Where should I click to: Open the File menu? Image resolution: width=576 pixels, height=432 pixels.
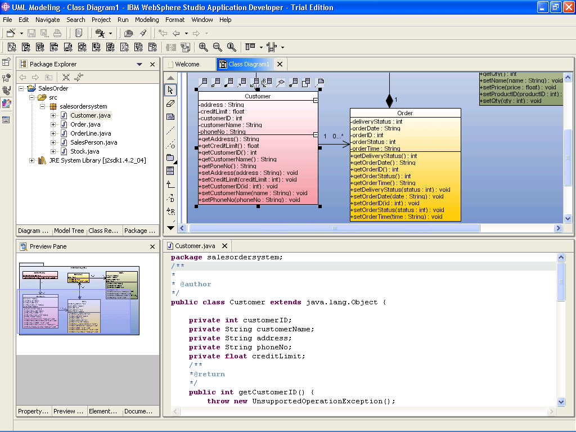7,20
